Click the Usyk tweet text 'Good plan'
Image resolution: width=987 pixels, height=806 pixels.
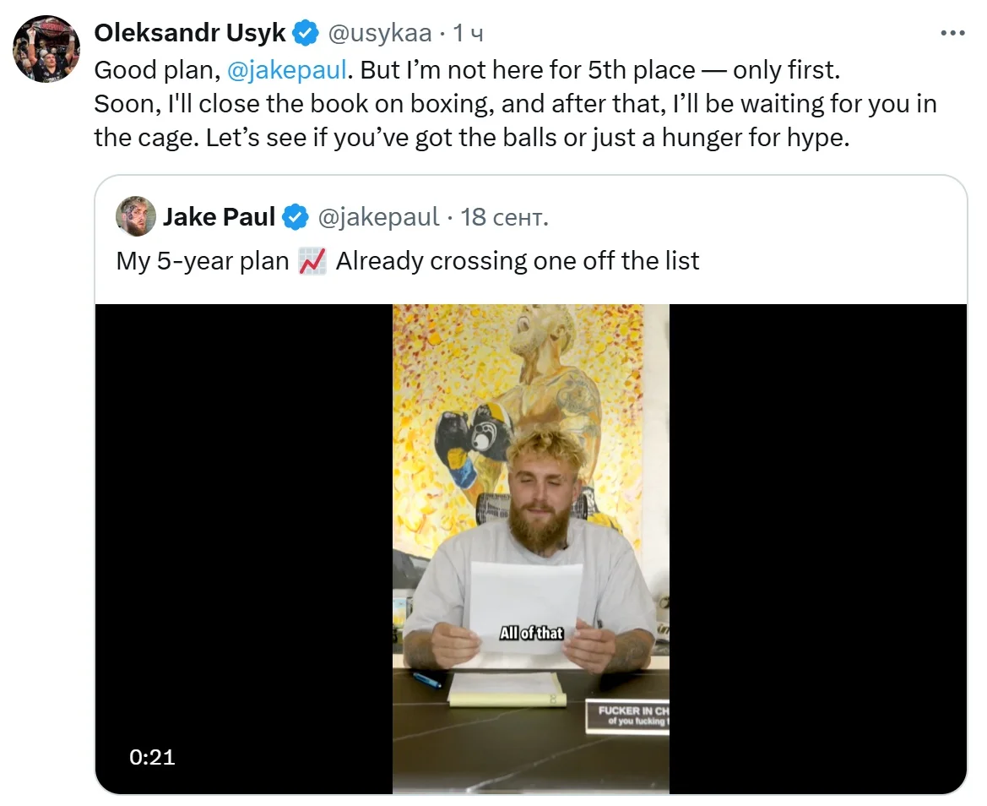point(156,70)
